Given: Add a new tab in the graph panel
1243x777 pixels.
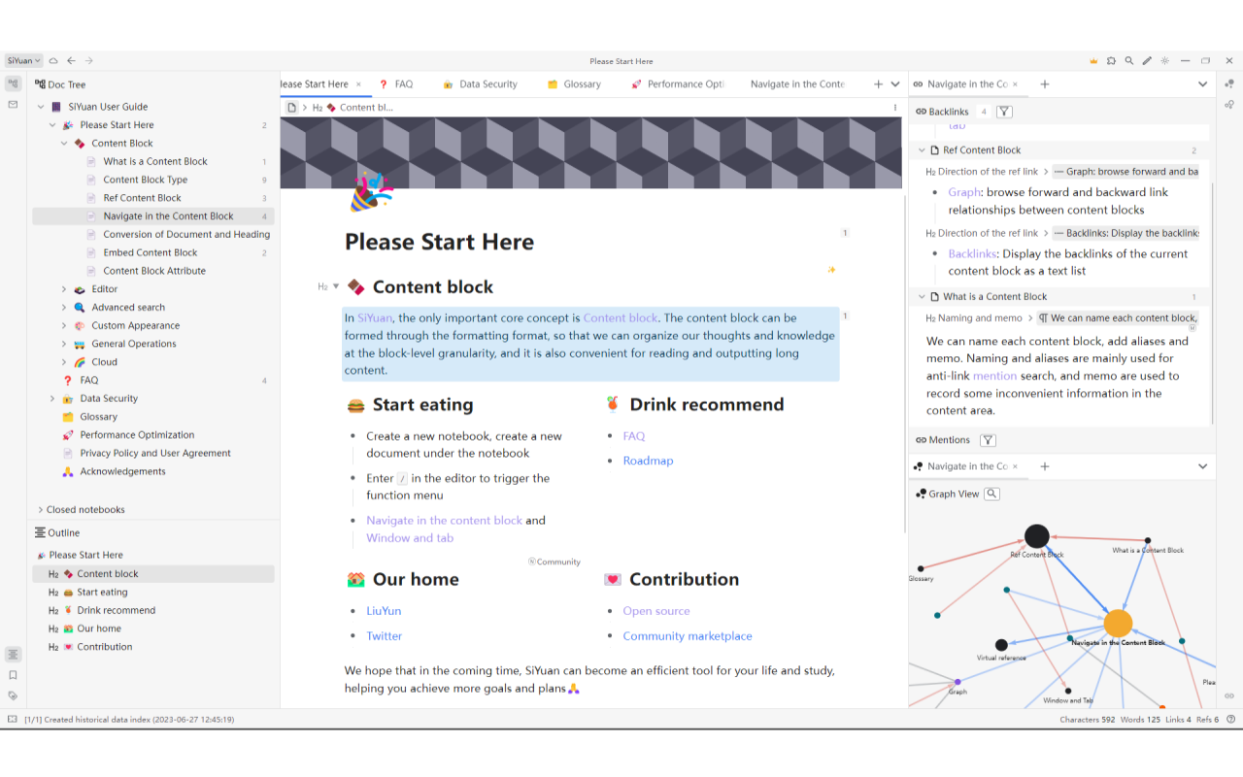Looking at the screenshot, I should (x=1045, y=466).
